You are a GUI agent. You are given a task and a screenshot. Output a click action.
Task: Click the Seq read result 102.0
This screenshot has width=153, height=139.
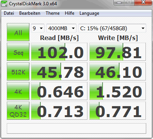click(59, 52)
